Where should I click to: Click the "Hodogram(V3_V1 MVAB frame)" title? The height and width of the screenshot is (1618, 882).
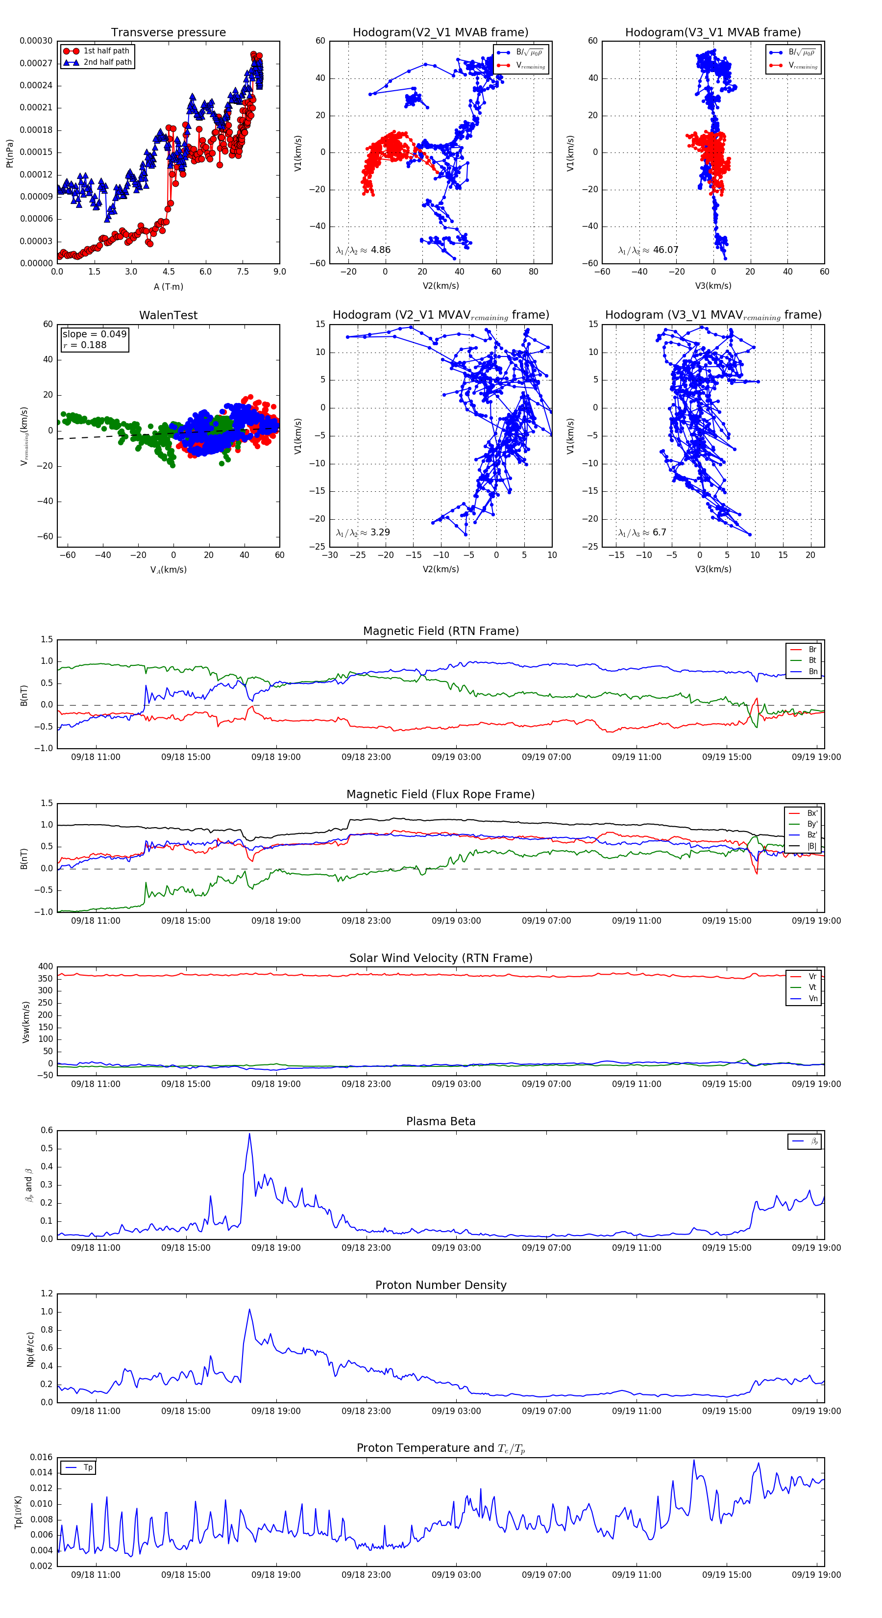[x=712, y=32]
